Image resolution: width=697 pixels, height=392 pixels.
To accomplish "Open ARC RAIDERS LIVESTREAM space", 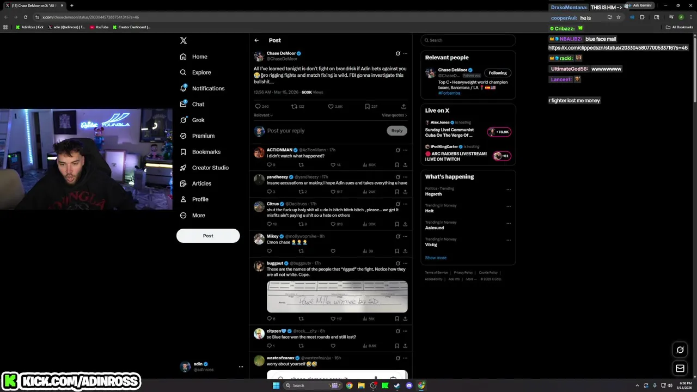I will [468, 154].
